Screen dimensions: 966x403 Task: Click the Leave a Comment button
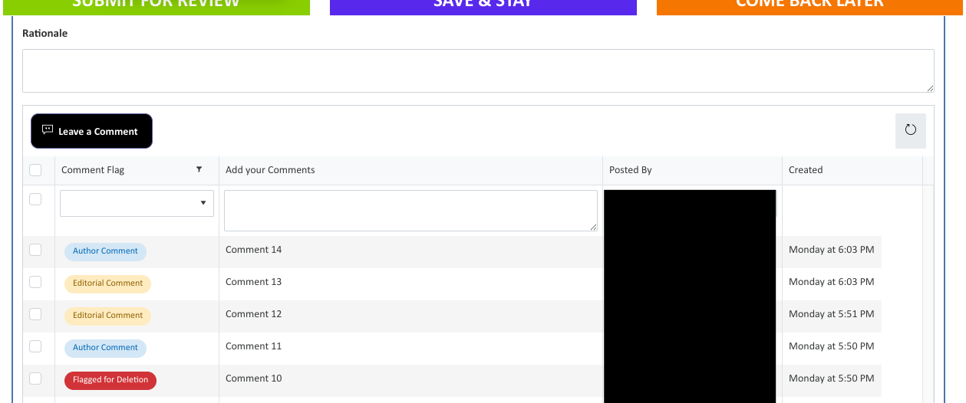coord(91,131)
